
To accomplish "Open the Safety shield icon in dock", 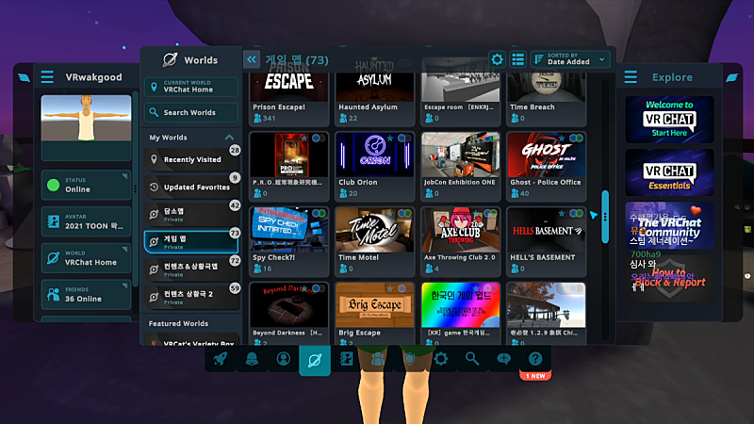I will click(x=409, y=359).
